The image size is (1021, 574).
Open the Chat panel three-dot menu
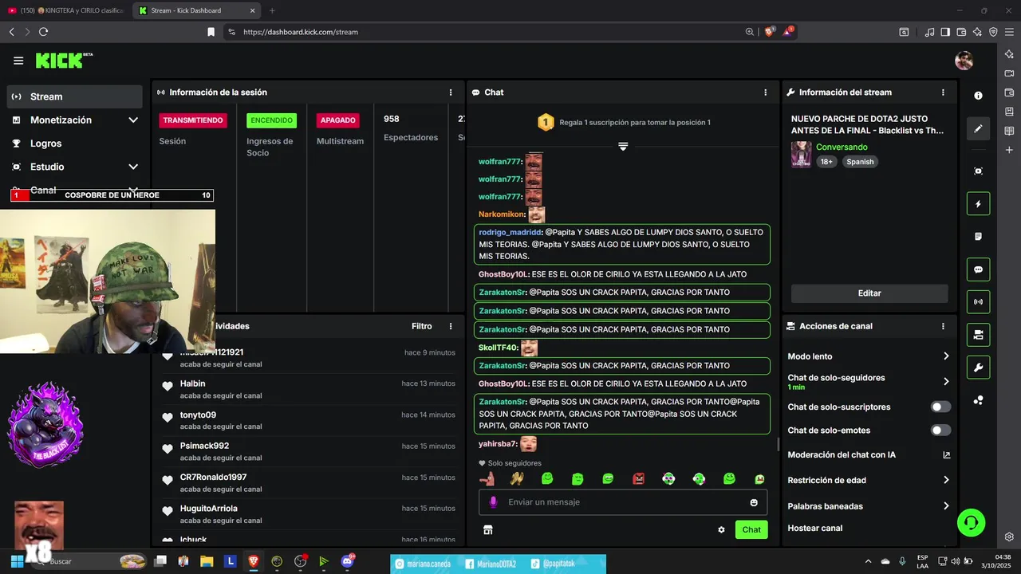pyautogui.click(x=766, y=92)
